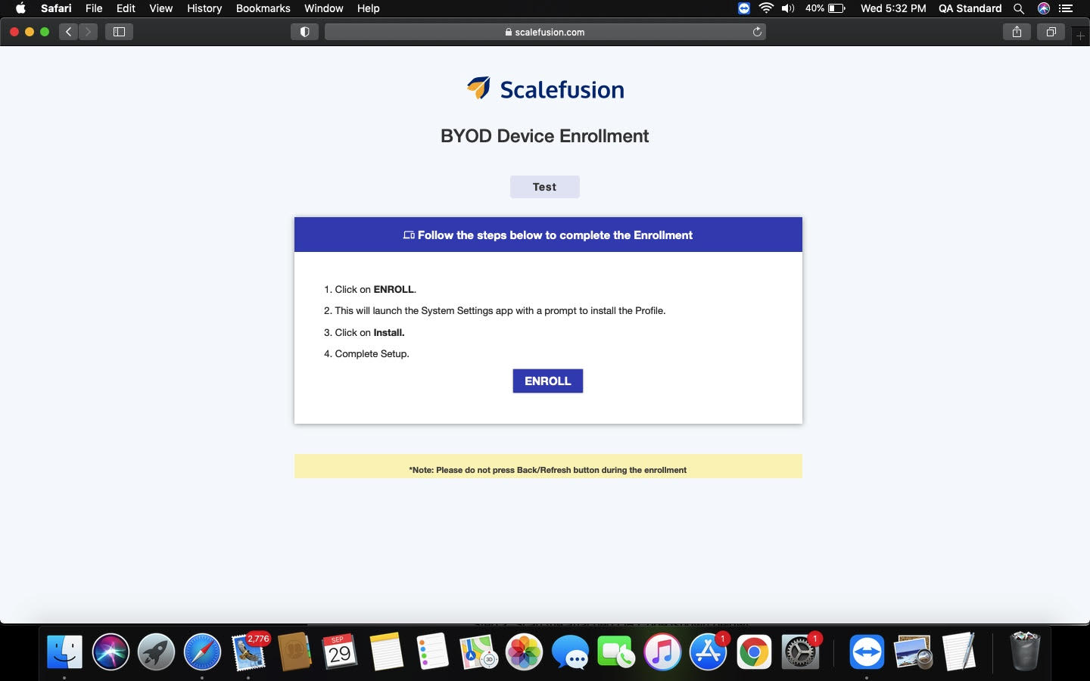The width and height of the screenshot is (1090, 681).
Task: Open Maps in the Dock
Action: tap(478, 652)
